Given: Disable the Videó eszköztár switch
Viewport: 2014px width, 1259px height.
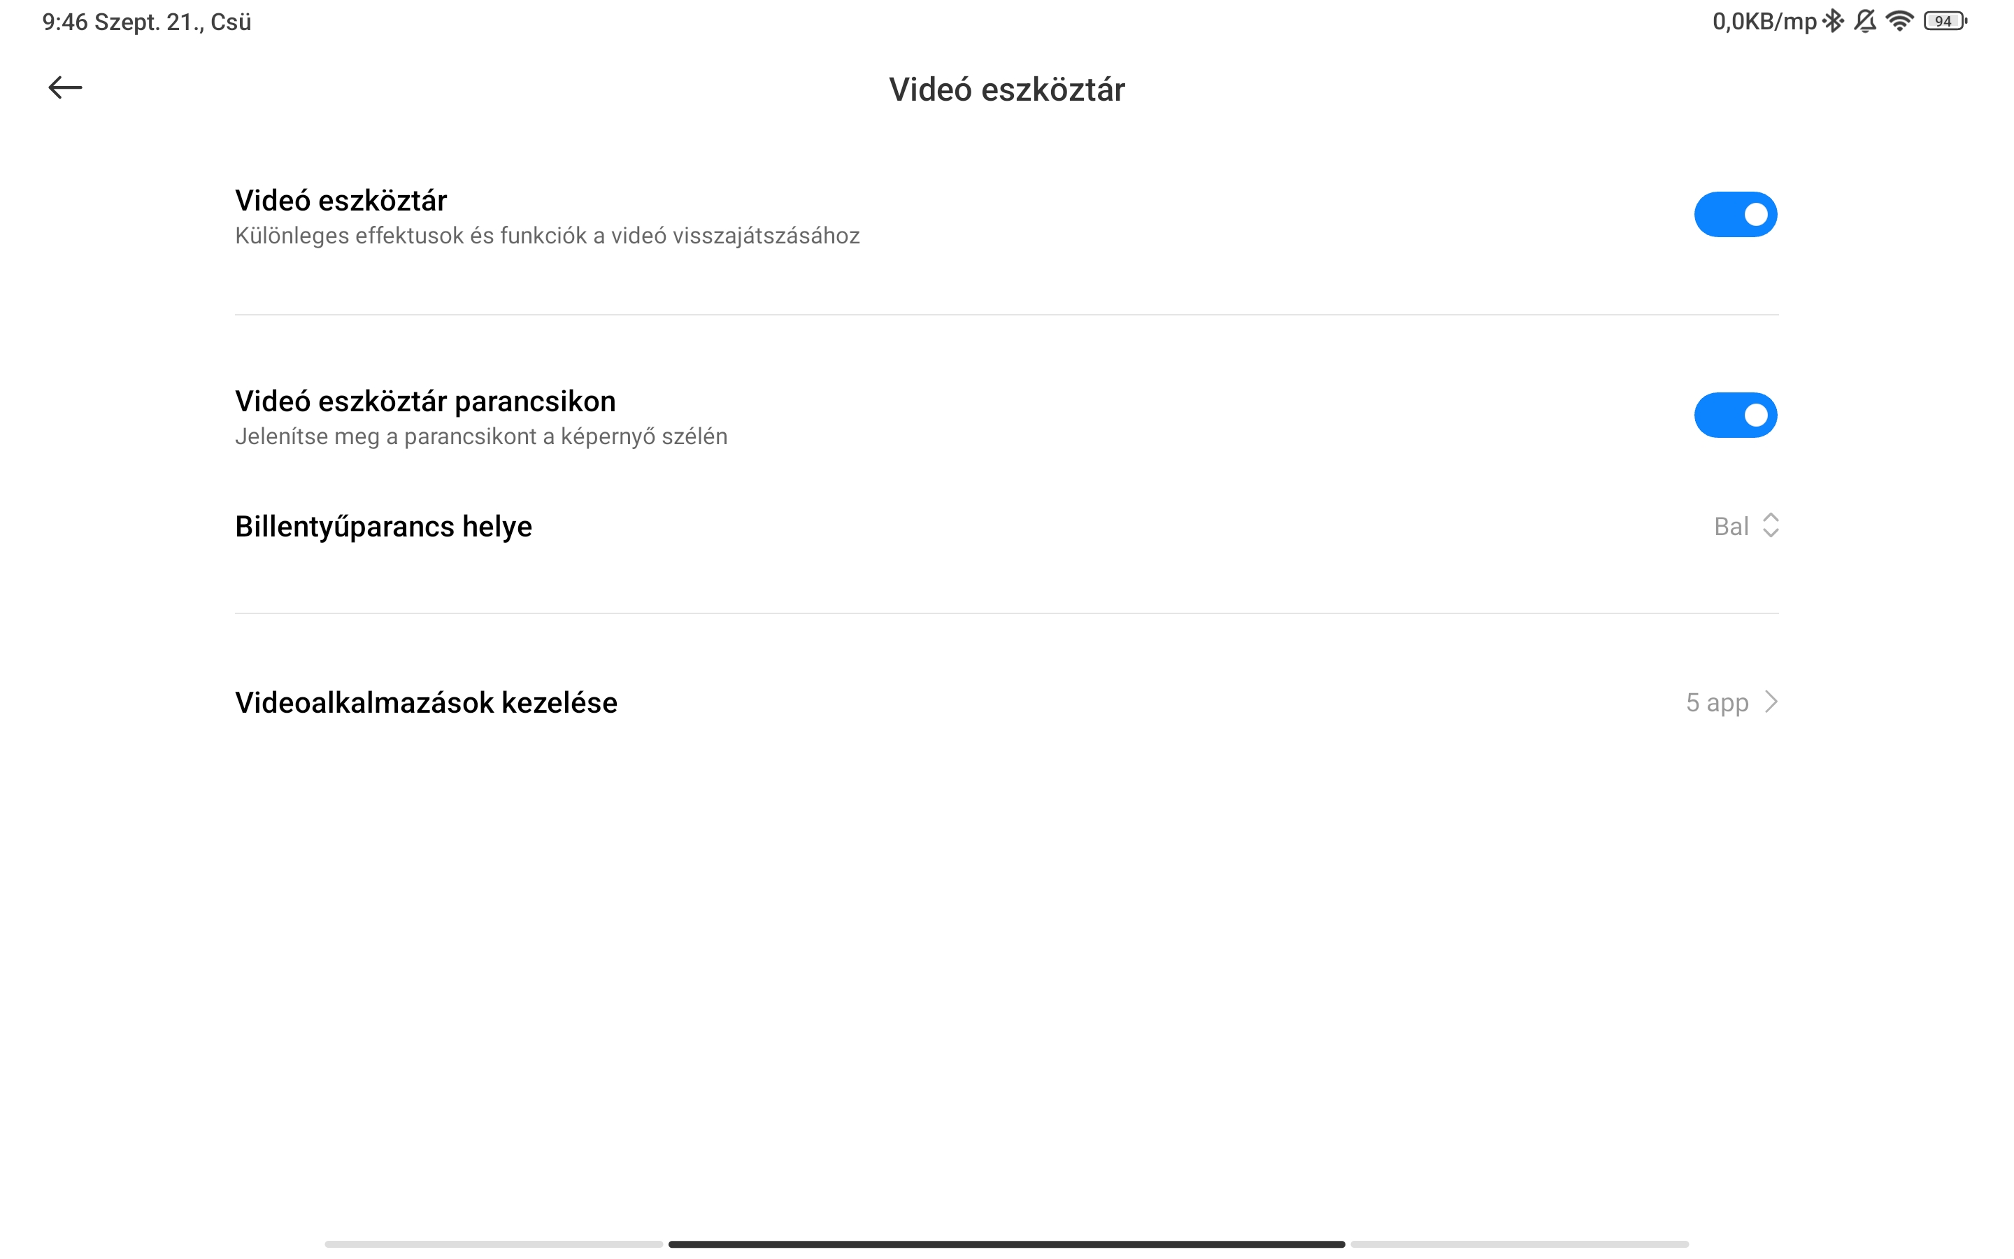Looking at the screenshot, I should coord(1735,215).
